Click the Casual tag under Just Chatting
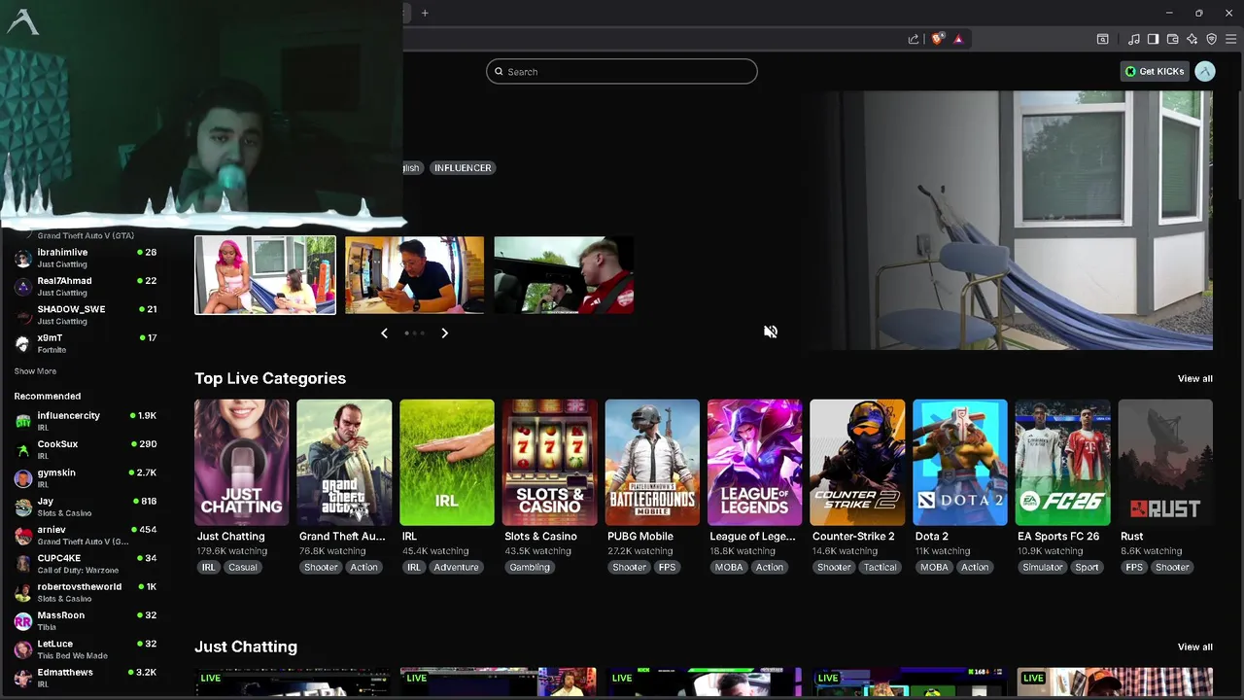 click(243, 567)
